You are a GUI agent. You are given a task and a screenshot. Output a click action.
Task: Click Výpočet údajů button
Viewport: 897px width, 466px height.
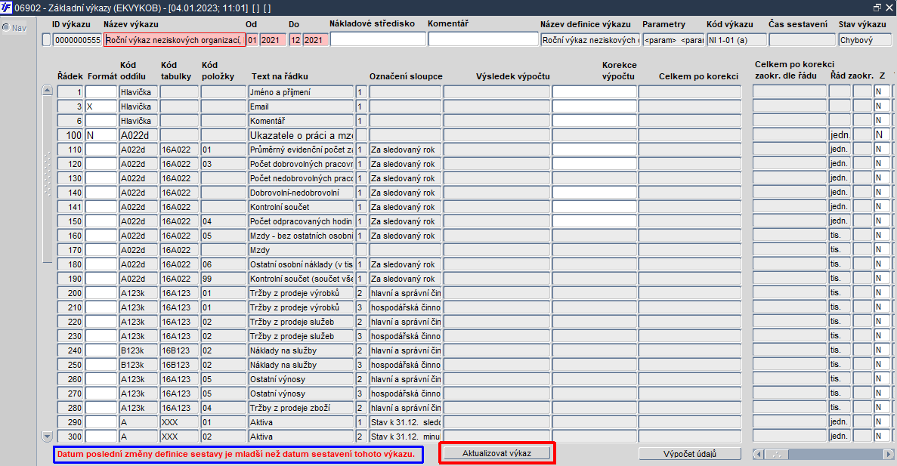point(689,453)
